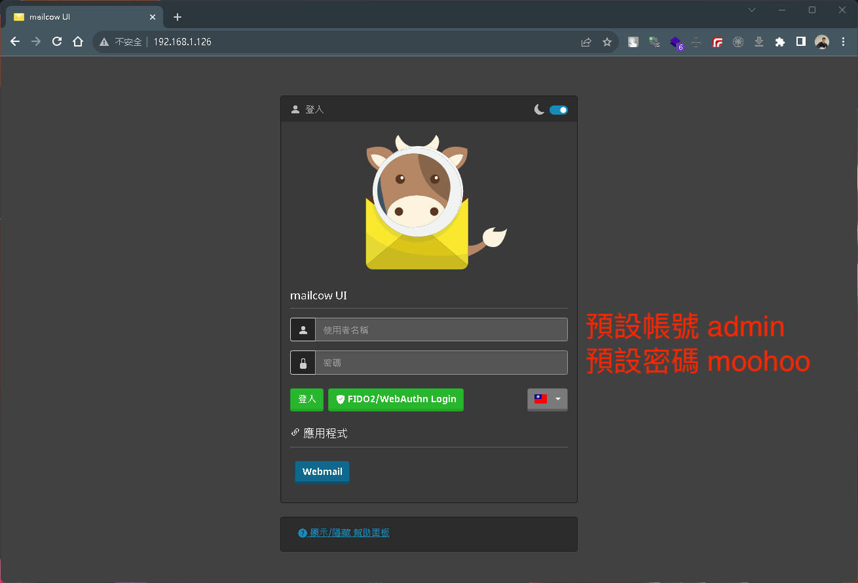
Task: Click FIDO2/WebAuthn Login button
Action: click(396, 400)
